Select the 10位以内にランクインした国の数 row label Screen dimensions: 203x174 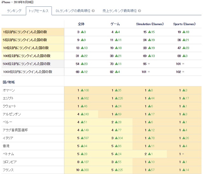(33, 48)
